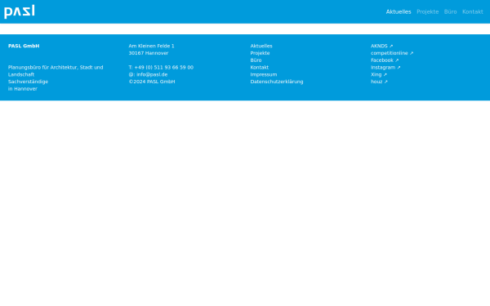The image size is (490, 306).
Task: Click phone number +49 (0) 511 93 66 59 00
Action: [164, 68]
